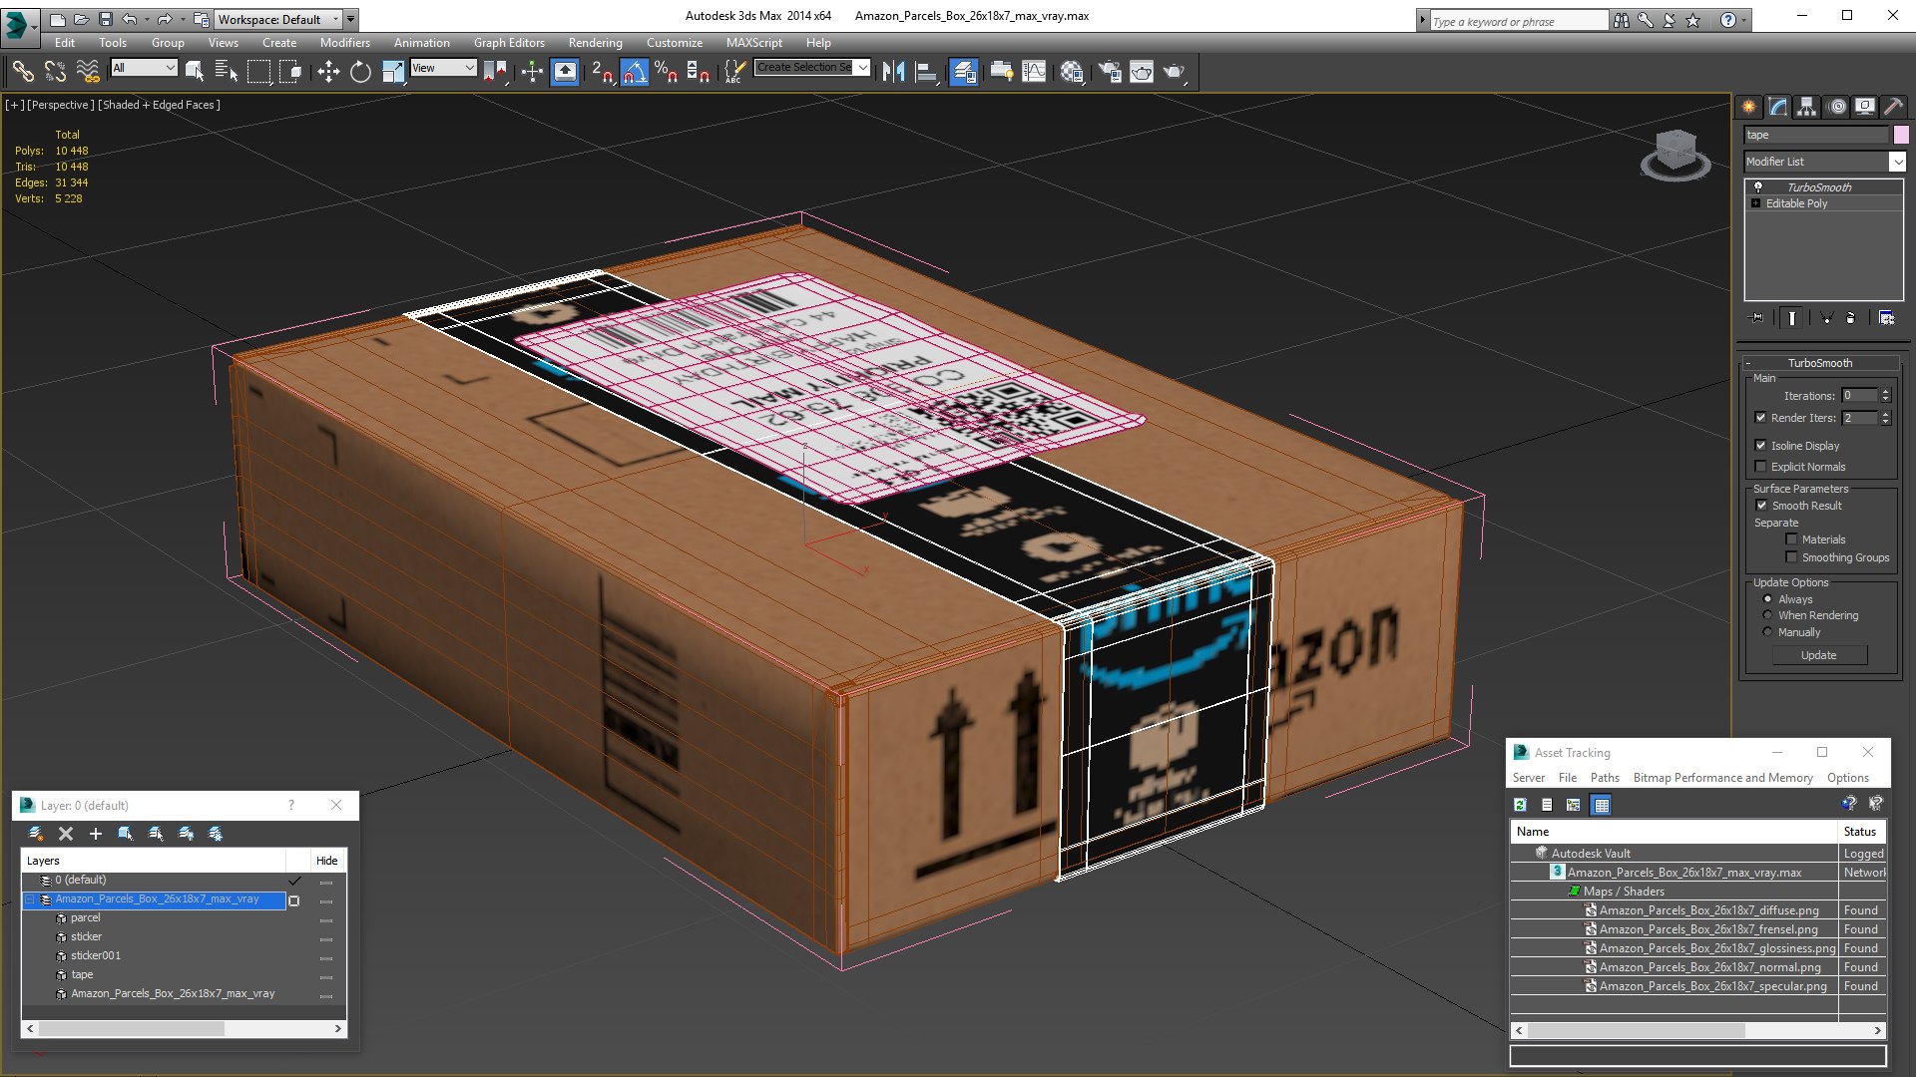1916x1077 pixels.
Task: Open Bitmap Performance and Memory menu
Action: point(1722,778)
